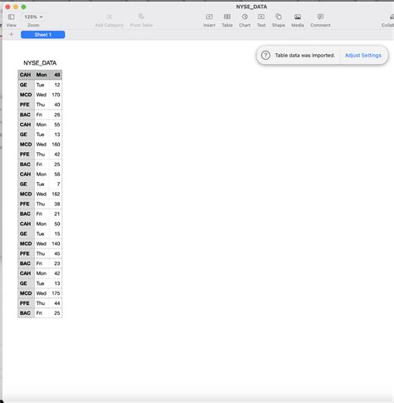Open the Shape picker icon
This screenshot has width=394, height=403.
[x=278, y=17]
